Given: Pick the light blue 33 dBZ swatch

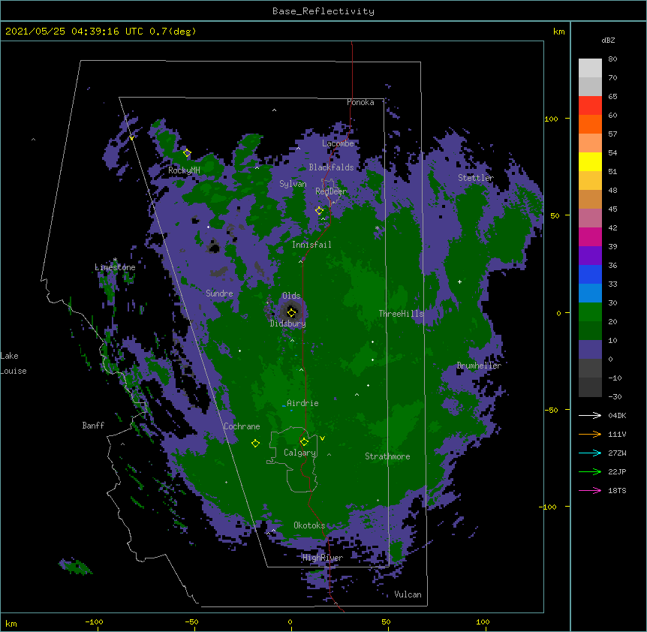Looking at the screenshot, I should pyautogui.click(x=590, y=293).
